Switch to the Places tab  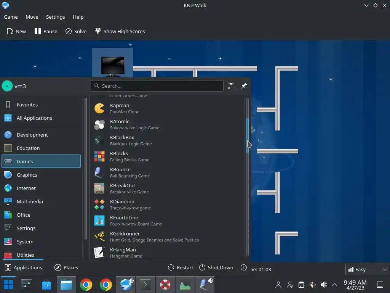66,267
